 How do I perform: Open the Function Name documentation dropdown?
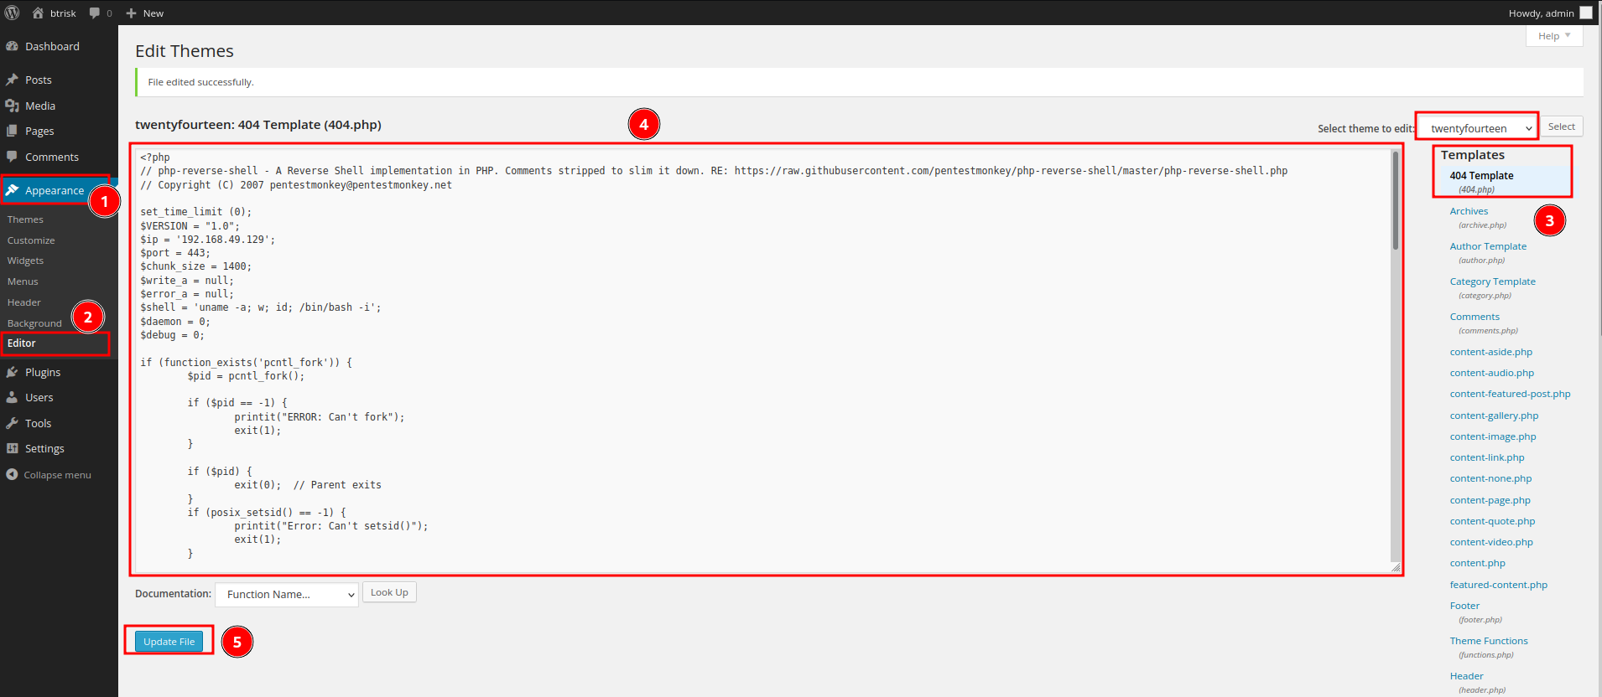287,594
